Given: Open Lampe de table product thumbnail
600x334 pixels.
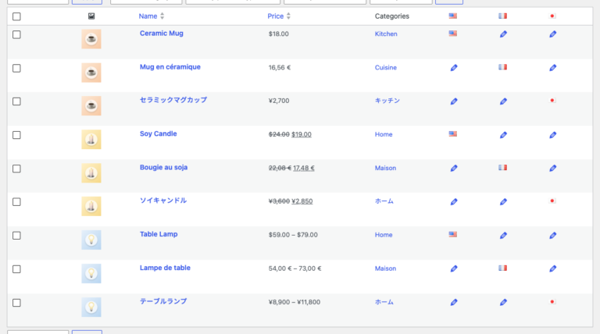Looking at the screenshot, I should [x=91, y=274].
